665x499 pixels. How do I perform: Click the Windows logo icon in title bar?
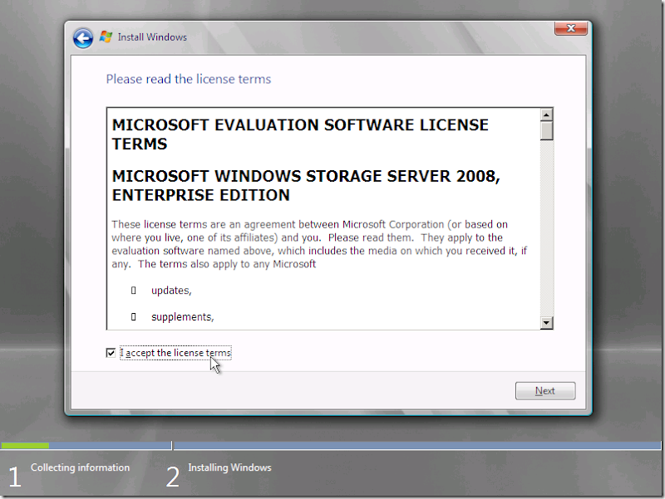pyautogui.click(x=105, y=37)
